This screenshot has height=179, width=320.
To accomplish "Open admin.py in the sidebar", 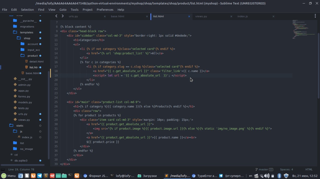I will (24, 85).
